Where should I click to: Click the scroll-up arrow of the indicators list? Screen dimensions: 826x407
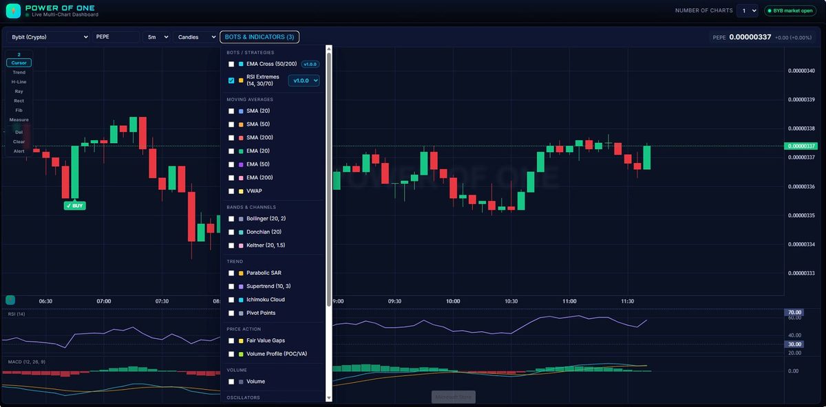[x=328, y=49]
